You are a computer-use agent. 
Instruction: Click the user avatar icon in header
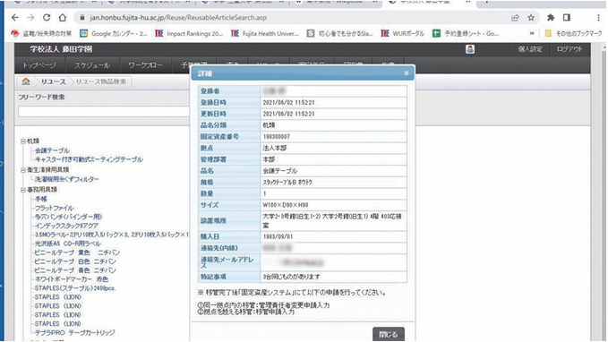470,49
